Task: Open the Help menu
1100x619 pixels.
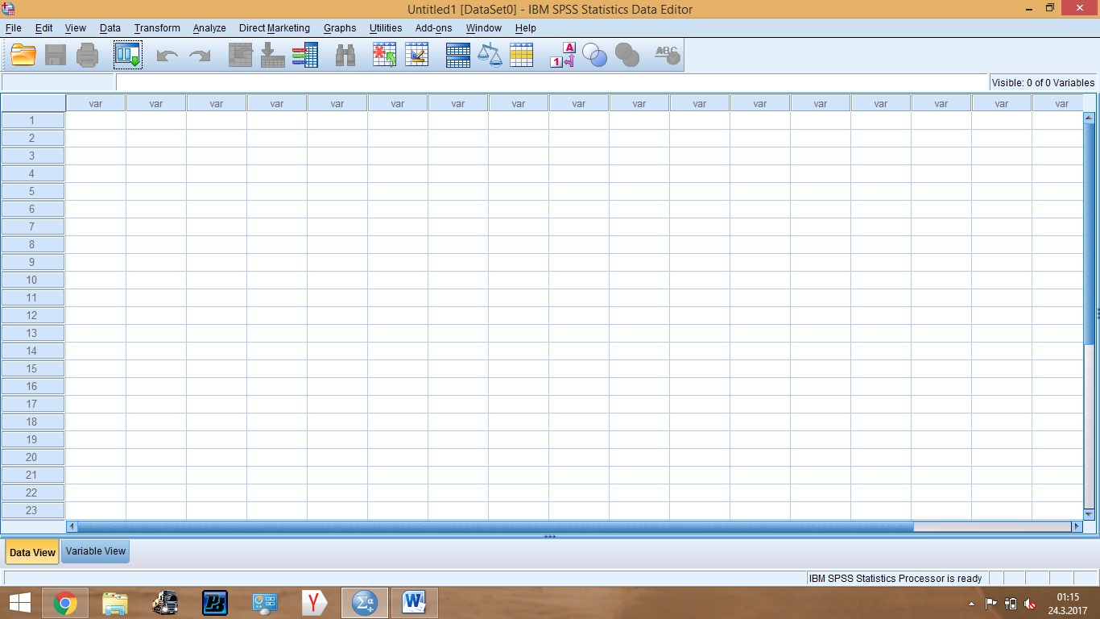Action: tap(526, 28)
